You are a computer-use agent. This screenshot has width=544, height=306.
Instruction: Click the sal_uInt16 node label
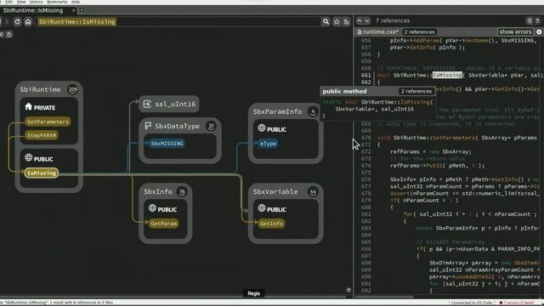(175, 104)
